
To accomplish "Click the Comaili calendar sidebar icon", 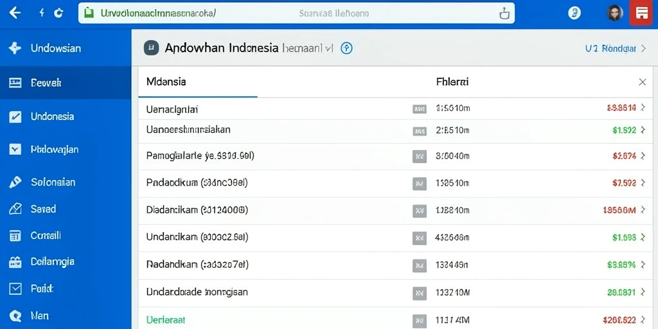I will (15, 236).
